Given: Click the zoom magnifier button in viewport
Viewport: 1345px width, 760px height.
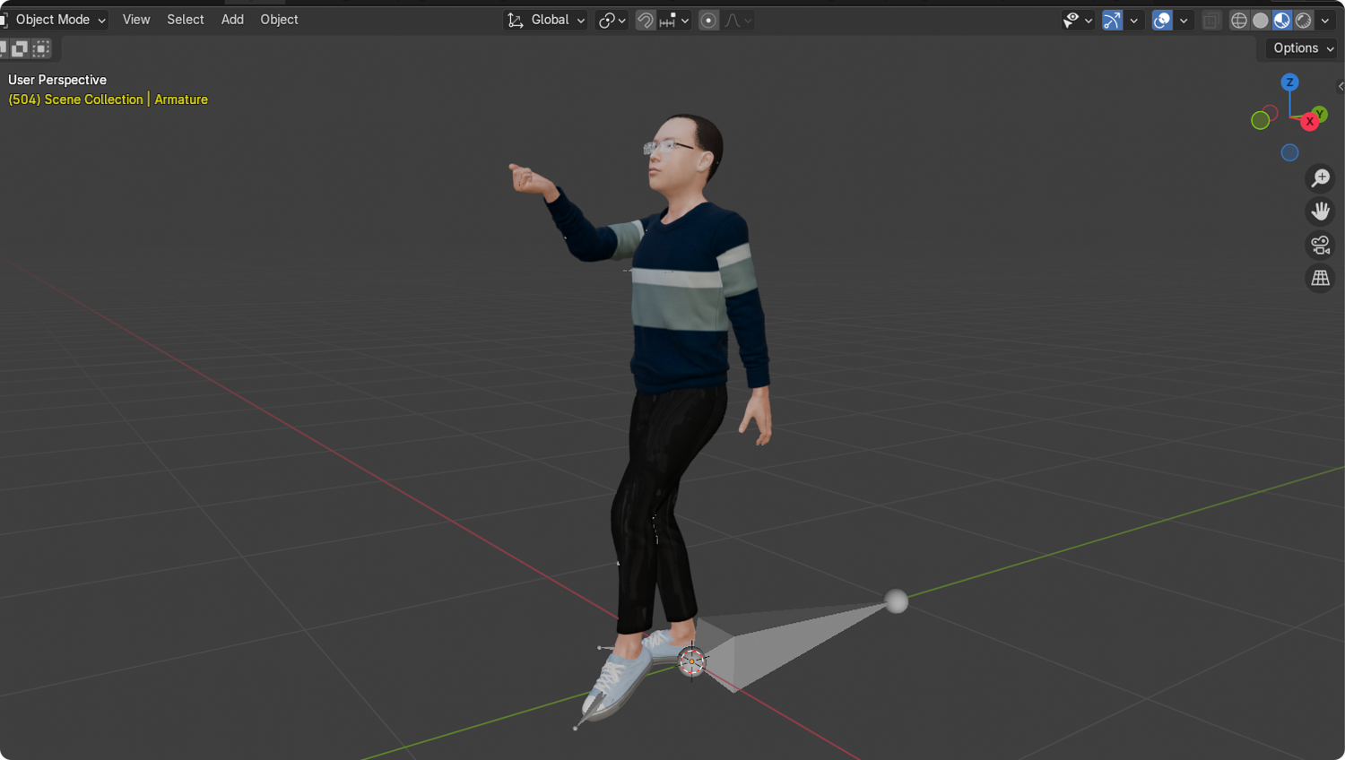Looking at the screenshot, I should point(1320,178).
